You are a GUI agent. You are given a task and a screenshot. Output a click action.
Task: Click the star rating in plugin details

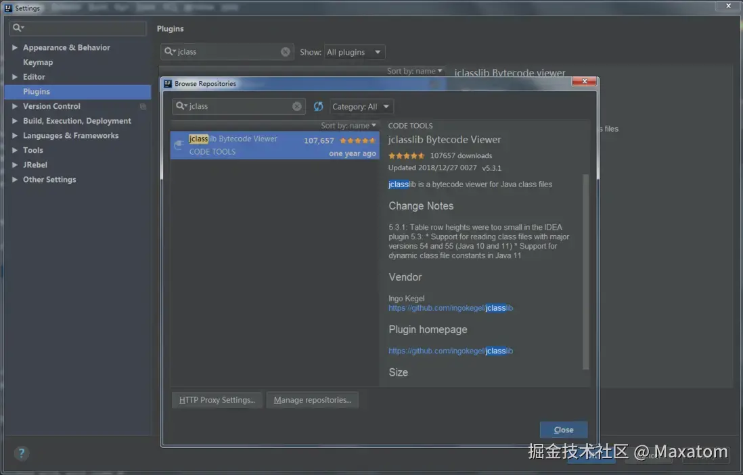tap(406, 155)
